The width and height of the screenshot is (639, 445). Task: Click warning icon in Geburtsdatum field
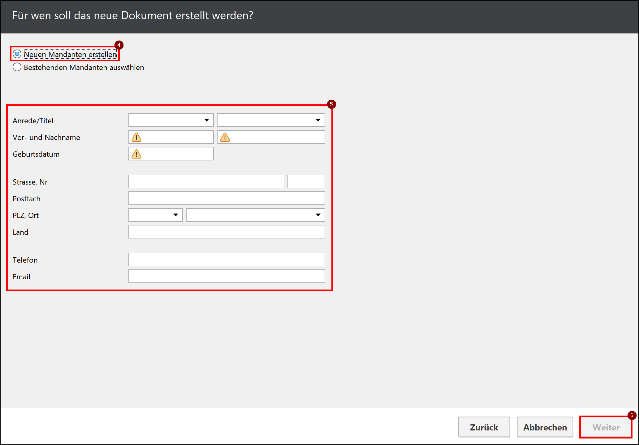tap(136, 154)
